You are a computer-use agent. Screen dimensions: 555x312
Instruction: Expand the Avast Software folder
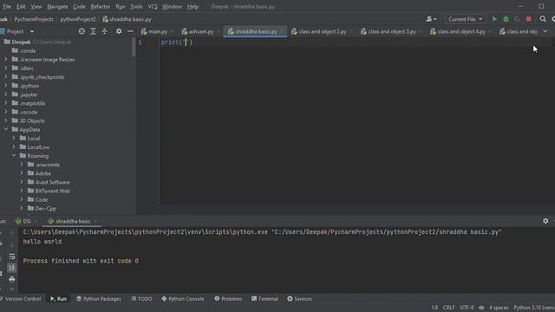click(x=22, y=182)
